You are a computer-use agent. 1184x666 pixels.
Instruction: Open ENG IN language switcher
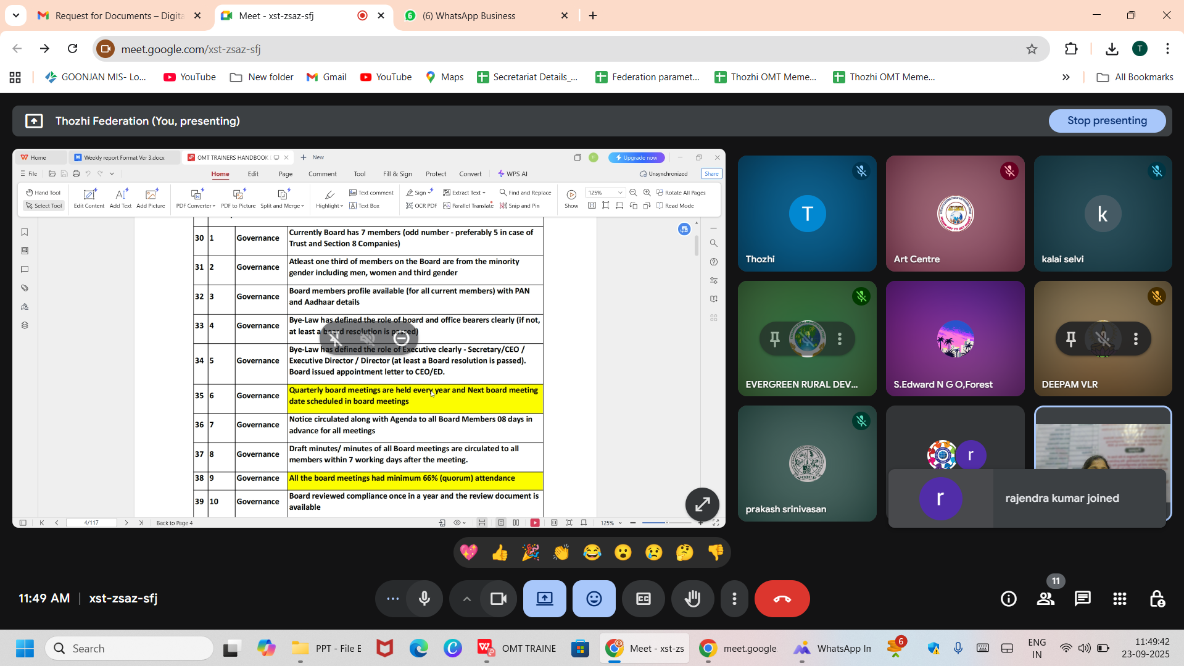coord(1037,648)
